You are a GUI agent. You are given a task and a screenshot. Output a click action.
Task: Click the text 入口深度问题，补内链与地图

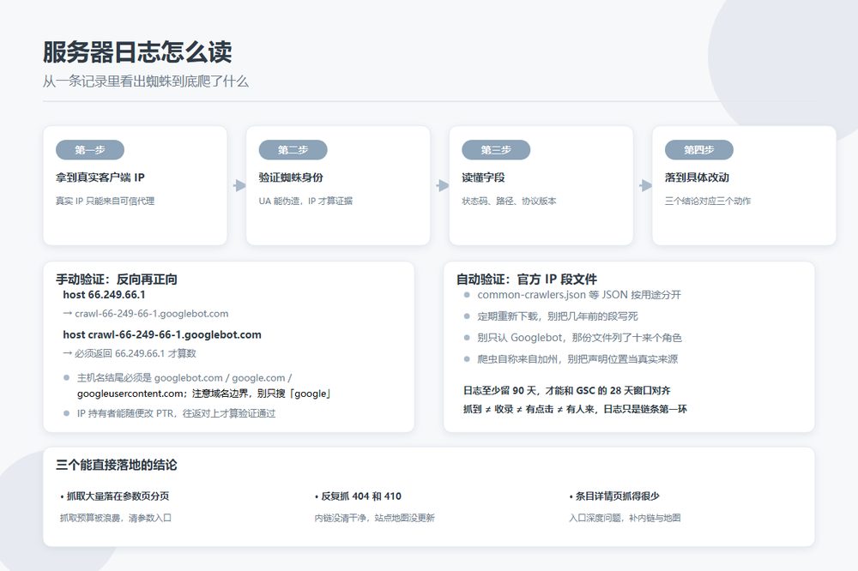pos(625,518)
